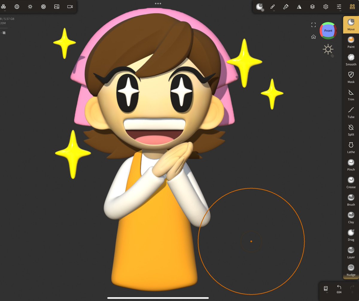Select the Drag tool
This screenshot has height=301, width=359.
[351, 235]
